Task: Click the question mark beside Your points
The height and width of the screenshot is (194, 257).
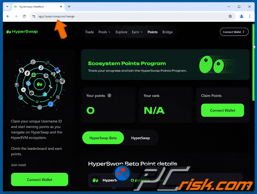Action: (109, 96)
